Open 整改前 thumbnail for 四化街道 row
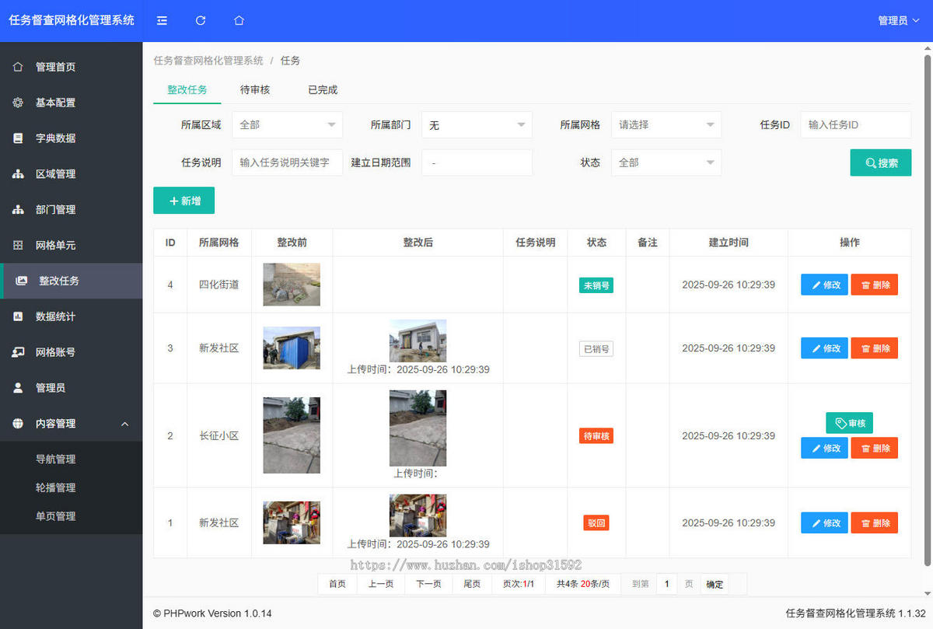Screen dimensions: 933x629 [x=292, y=285]
